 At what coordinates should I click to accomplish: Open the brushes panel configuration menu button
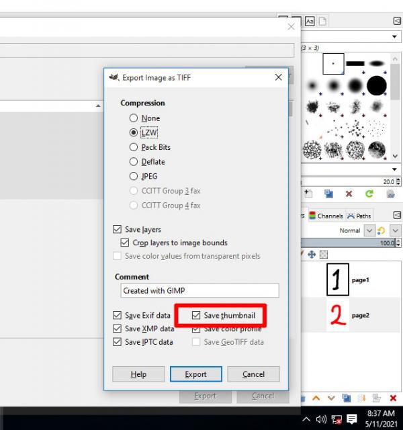397,21
